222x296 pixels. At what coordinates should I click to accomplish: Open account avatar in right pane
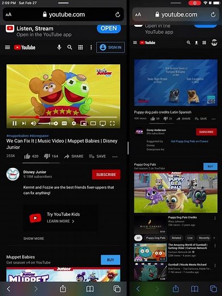(214, 43)
